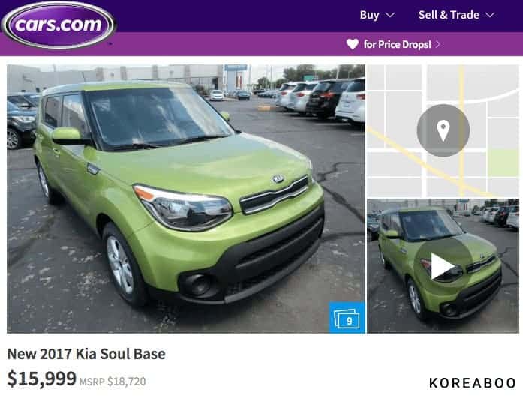This screenshot has width=523, height=404.
Task: Play the Kia Soul video
Action: click(443, 266)
